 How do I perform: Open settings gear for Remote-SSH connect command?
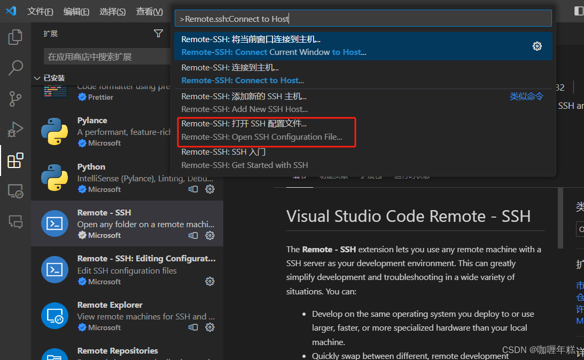coord(537,46)
